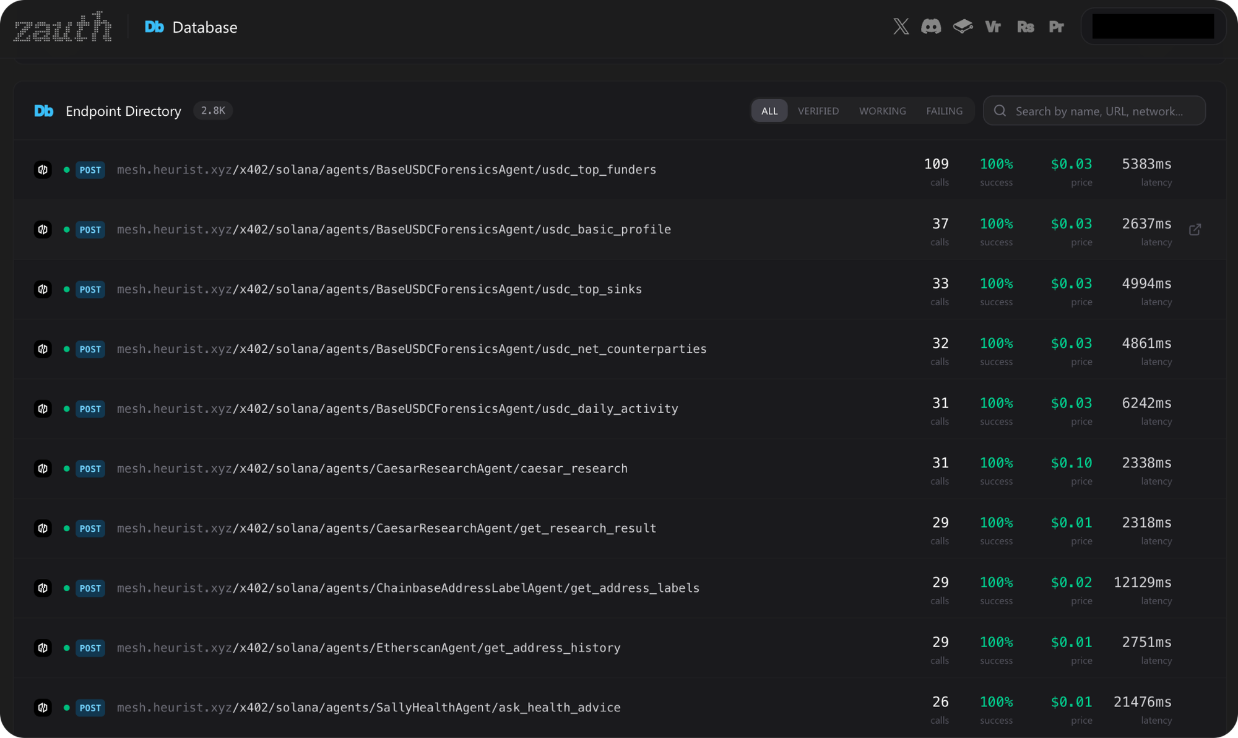Focus the Search by name, URL, network field
Viewport: 1238px width, 738px height.
[x=1094, y=111]
